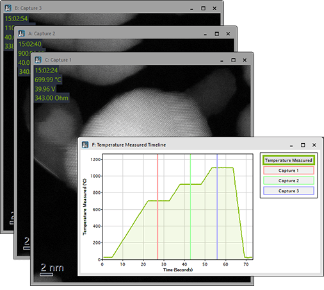Toggle the Capture 3 legend entry
This screenshot has width=324, height=290.
point(289,191)
